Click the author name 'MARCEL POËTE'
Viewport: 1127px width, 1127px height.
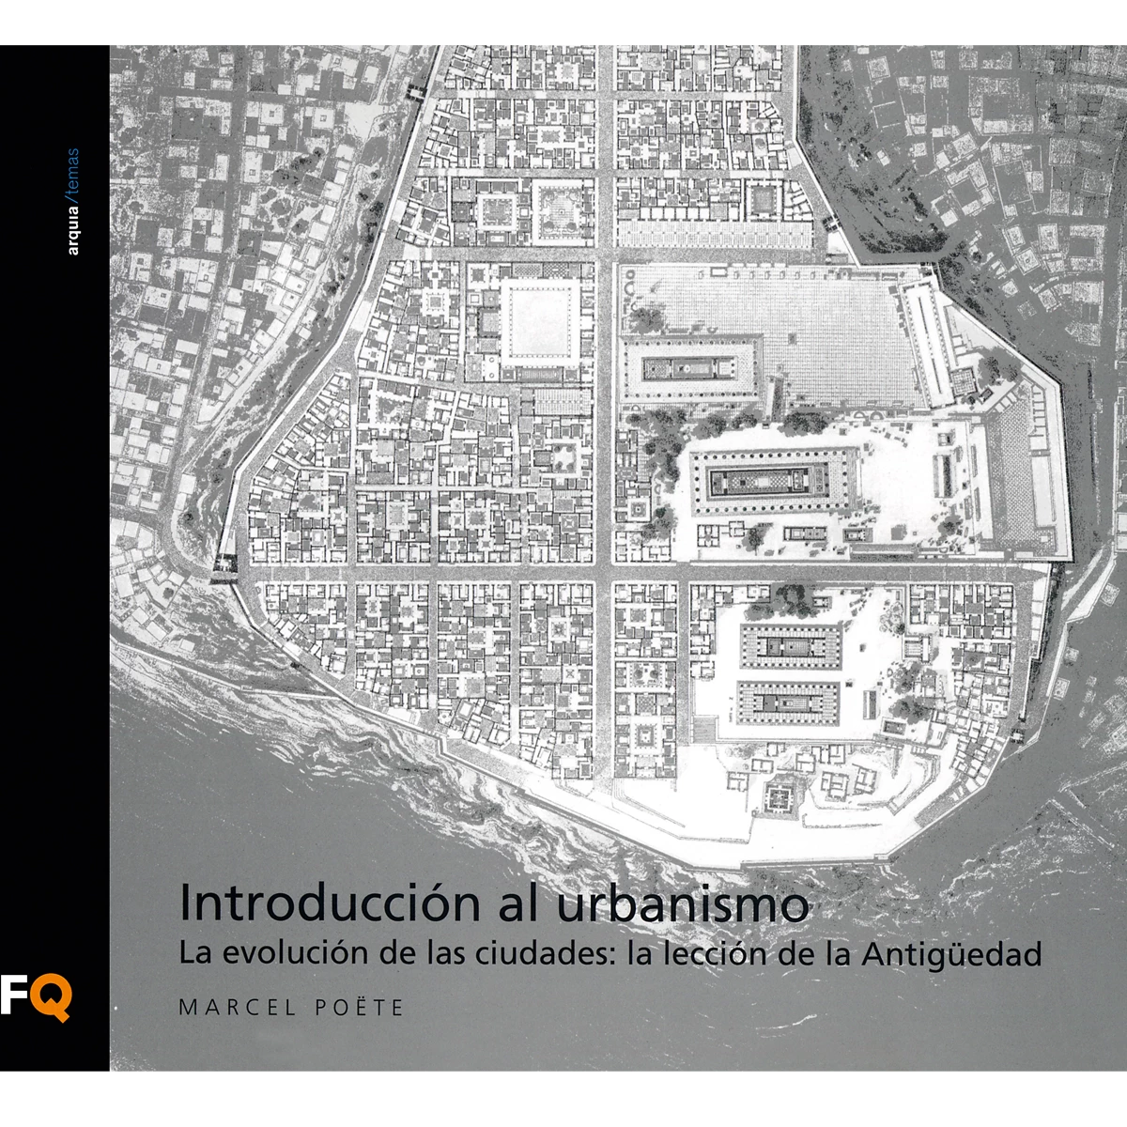point(291,1008)
